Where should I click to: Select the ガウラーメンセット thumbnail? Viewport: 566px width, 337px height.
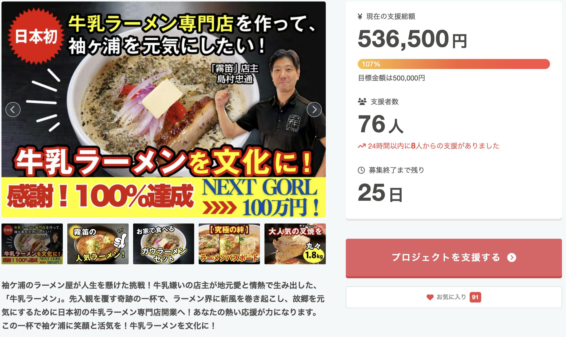click(164, 244)
